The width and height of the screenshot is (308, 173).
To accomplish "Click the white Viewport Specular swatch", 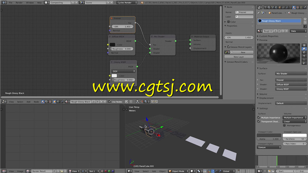I will pyautogui.click(x=295, y=135).
